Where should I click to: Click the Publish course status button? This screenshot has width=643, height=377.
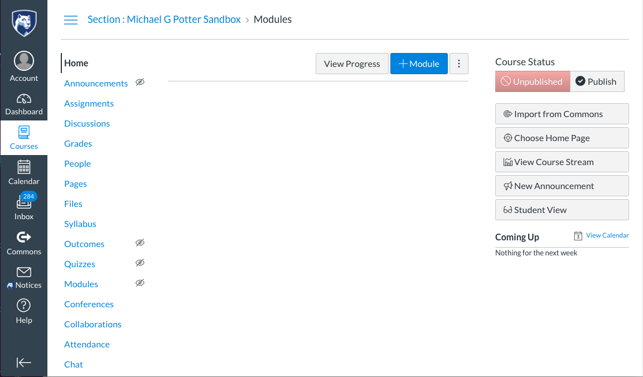coord(597,81)
